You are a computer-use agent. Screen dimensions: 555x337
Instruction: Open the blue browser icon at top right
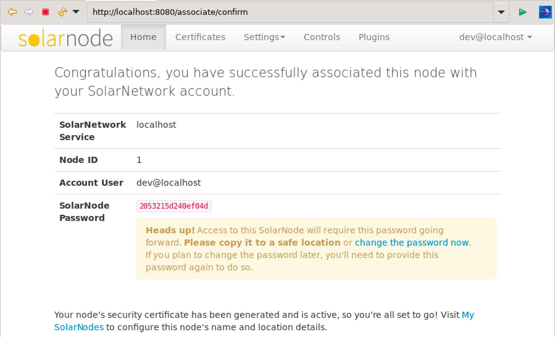click(546, 12)
